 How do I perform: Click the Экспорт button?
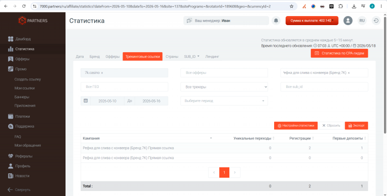(x=356, y=126)
